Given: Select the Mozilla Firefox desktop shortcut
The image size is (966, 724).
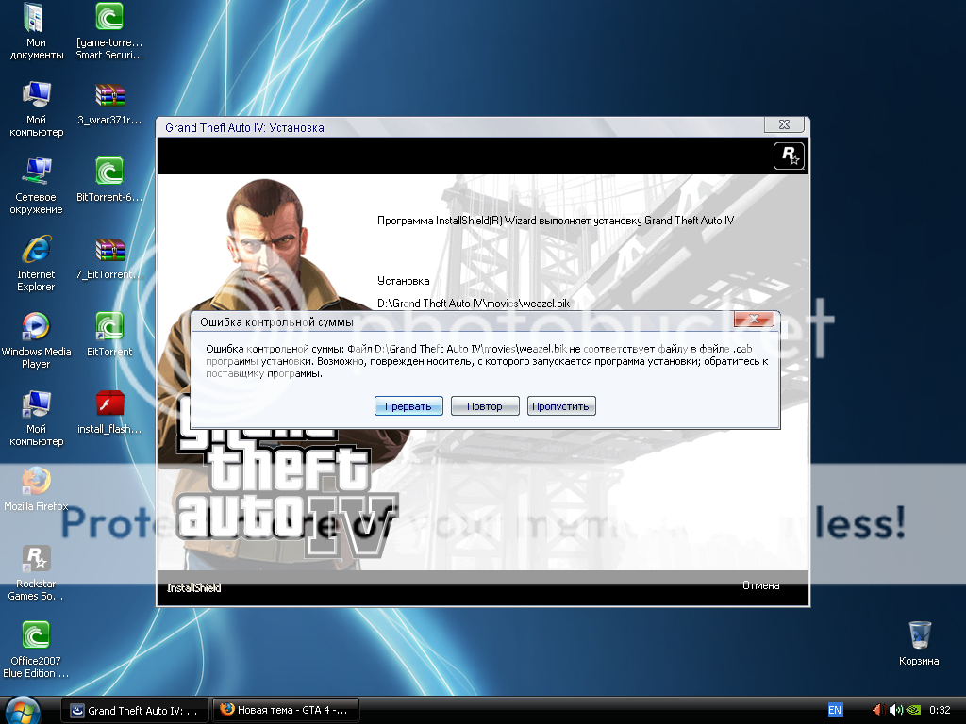Looking at the screenshot, I should tap(36, 482).
